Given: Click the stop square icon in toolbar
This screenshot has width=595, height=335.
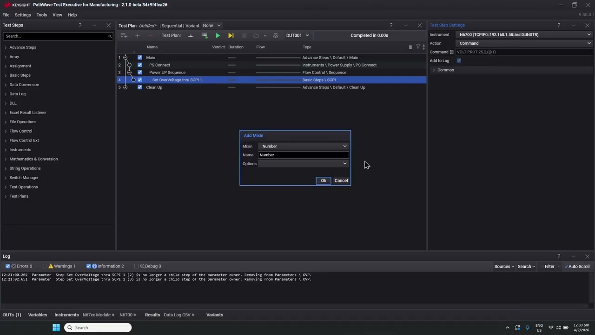Looking at the screenshot, I should pos(244,35).
